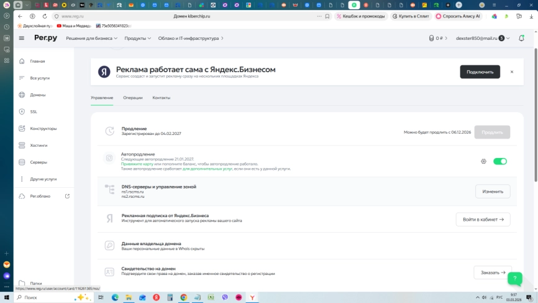Open the Серверы icon in sidebar

pyautogui.click(x=22, y=162)
